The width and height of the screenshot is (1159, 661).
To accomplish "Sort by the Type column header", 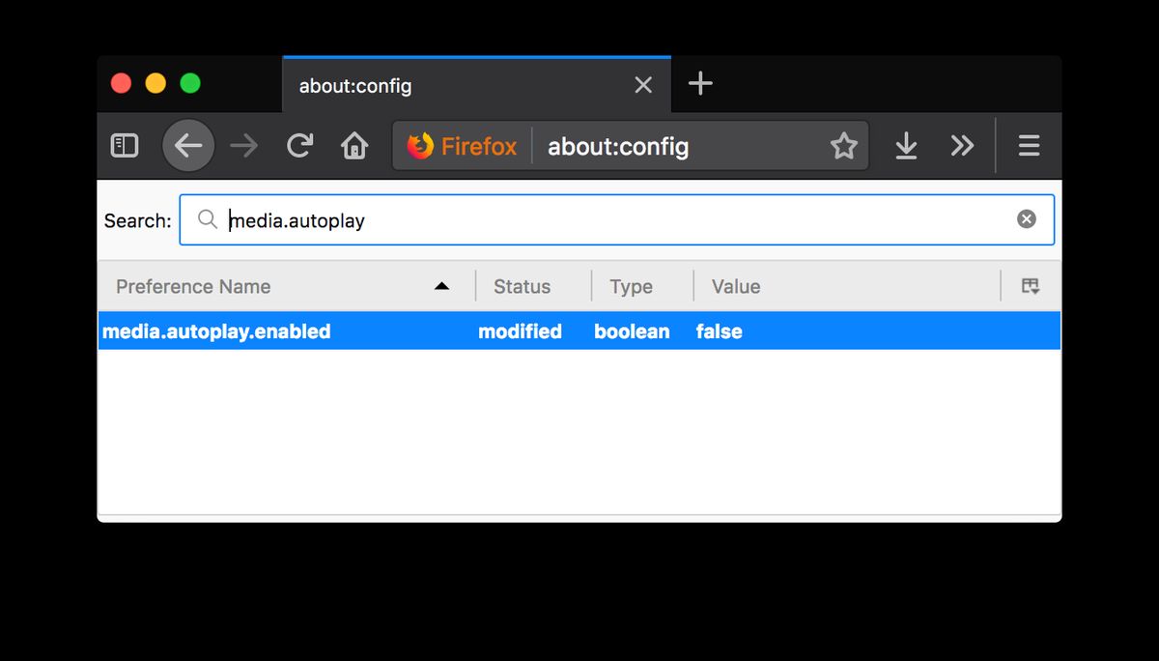I will pos(643,286).
